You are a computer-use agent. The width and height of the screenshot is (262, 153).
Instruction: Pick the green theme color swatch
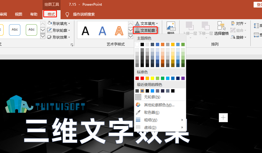[183, 44]
